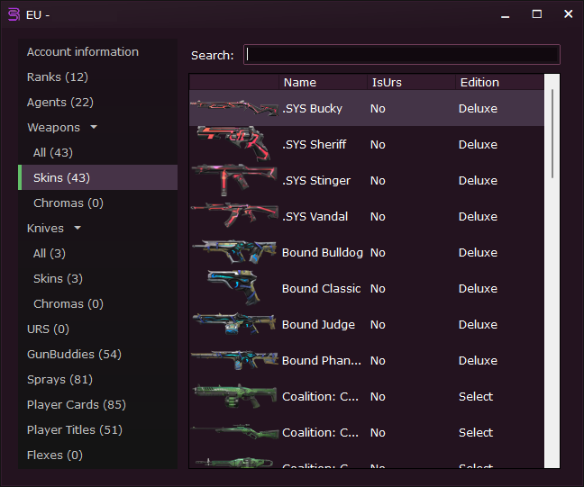Click the '.SYS Vandal' name cell

coord(315,217)
